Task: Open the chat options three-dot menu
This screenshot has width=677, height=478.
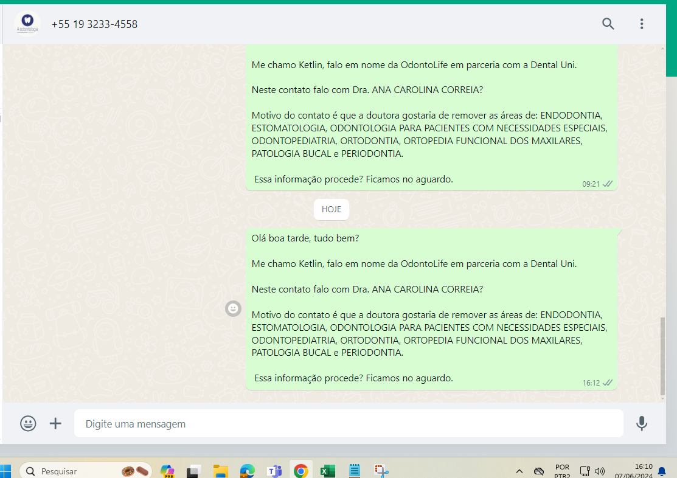Action: pyautogui.click(x=642, y=24)
